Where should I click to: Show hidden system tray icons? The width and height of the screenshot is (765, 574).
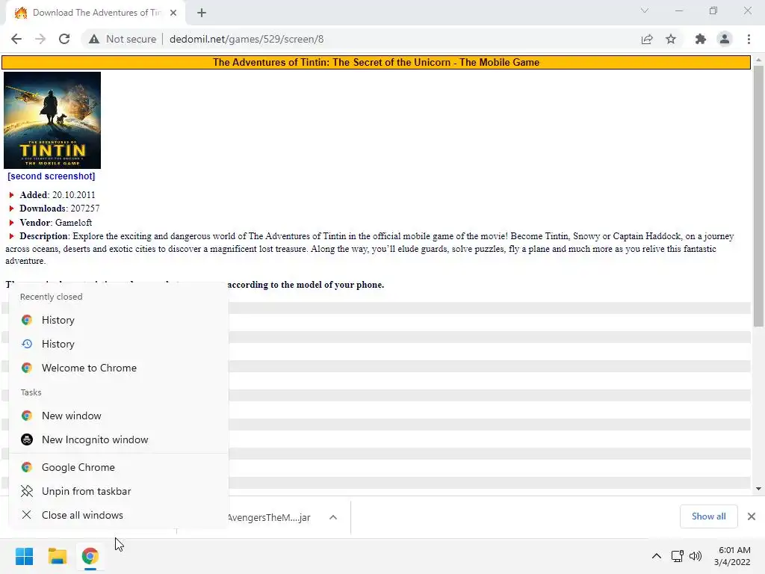(x=657, y=556)
